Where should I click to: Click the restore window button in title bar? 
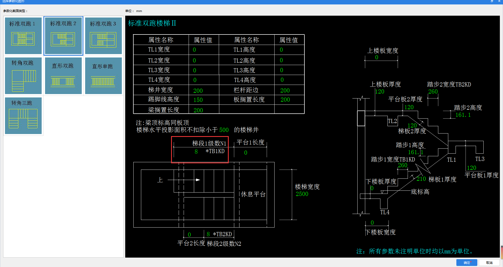tap(492, 1)
